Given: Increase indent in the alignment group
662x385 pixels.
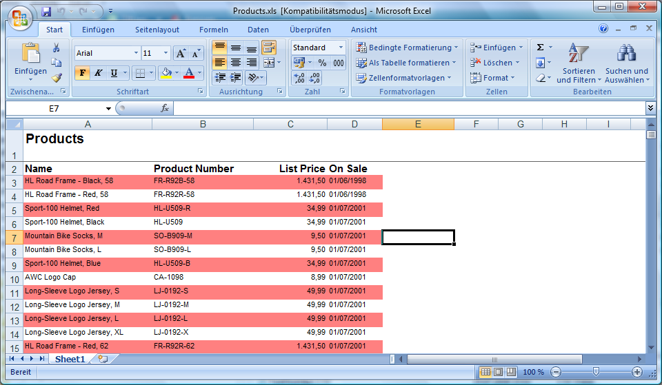Looking at the screenshot, I should click(x=236, y=78).
